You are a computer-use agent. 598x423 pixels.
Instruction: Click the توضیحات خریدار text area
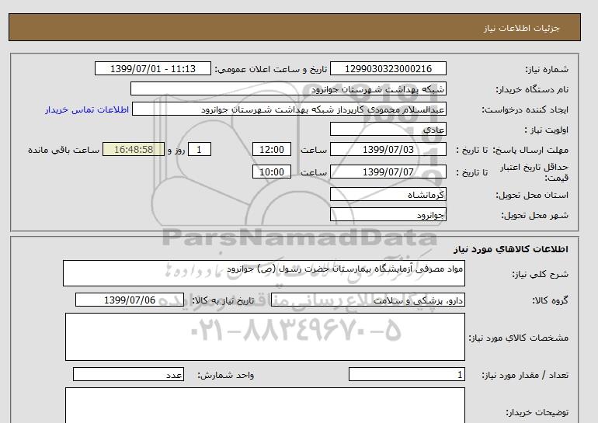coord(265,405)
